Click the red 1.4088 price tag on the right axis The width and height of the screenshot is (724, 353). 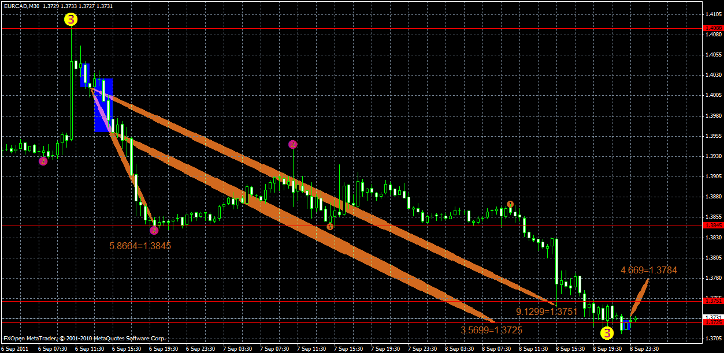[714, 27]
